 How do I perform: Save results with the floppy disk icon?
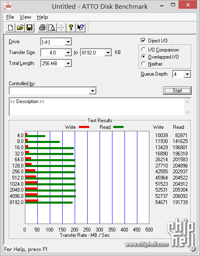pos(29,27)
